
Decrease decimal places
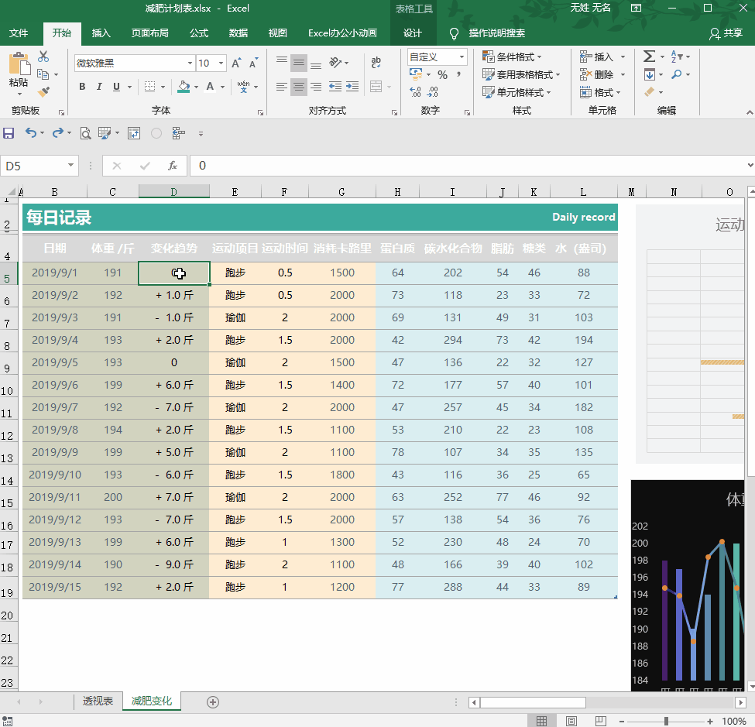432,91
